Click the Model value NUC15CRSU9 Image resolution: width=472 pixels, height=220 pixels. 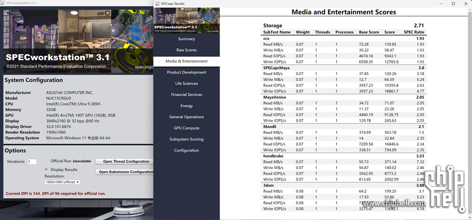[x=59, y=98]
